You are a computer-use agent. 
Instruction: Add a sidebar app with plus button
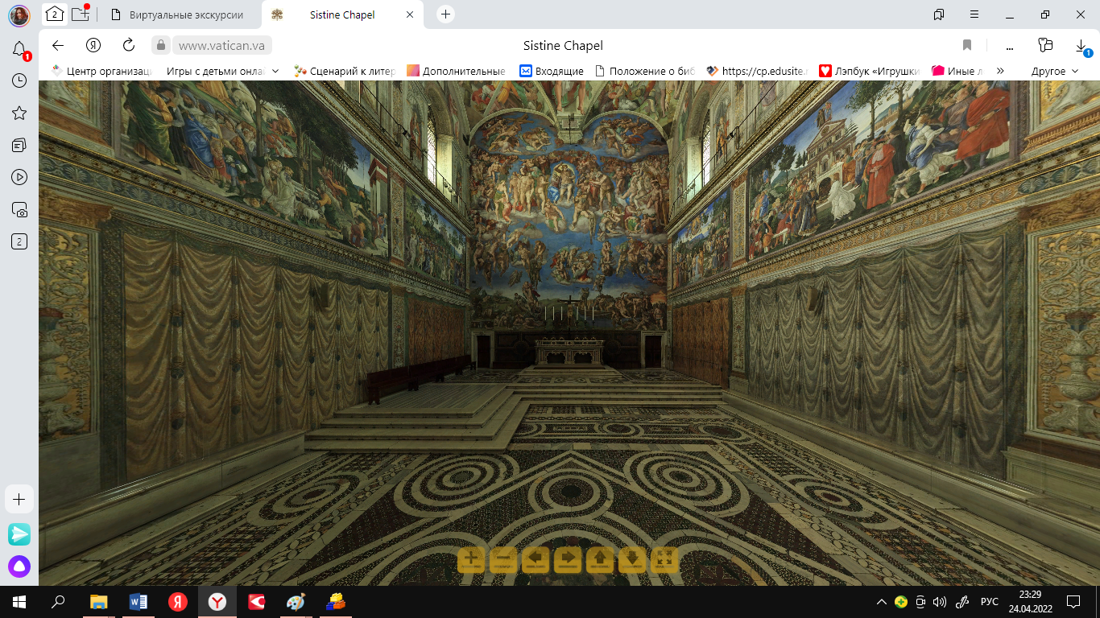pyautogui.click(x=19, y=499)
